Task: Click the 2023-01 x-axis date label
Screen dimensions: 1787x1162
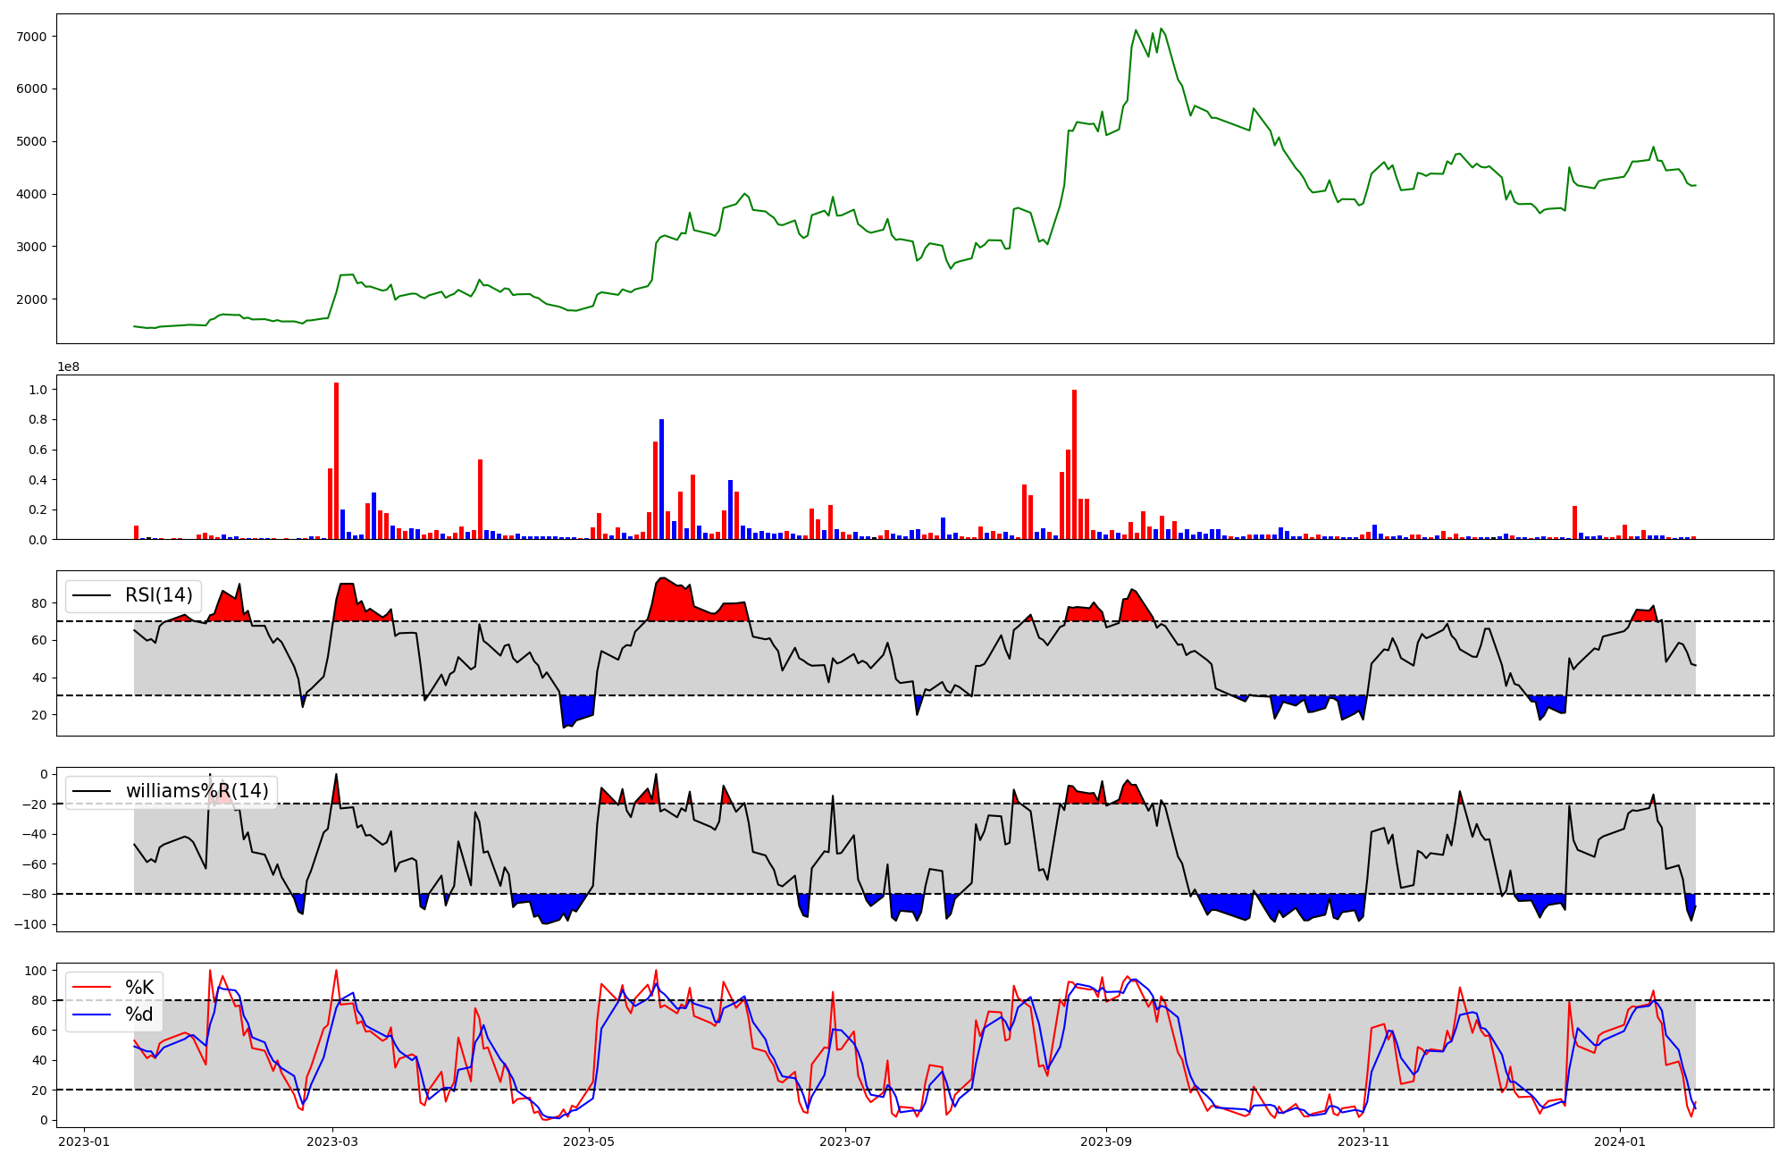Action: click(84, 1141)
